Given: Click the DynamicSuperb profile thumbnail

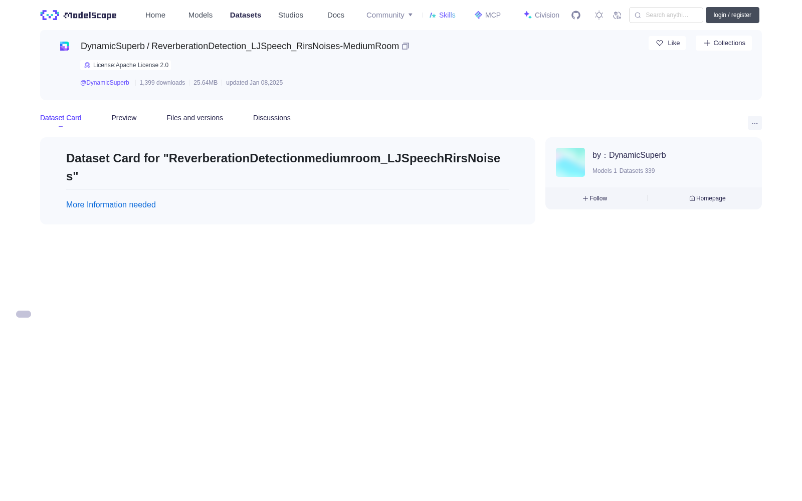Looking at the screenshot, I should click(570, 162).
